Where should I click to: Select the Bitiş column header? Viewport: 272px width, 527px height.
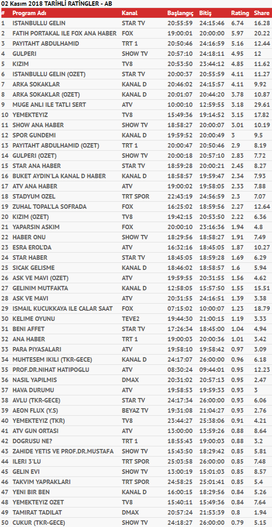206,13
